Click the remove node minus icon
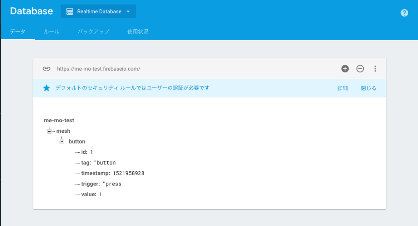418x226 pixels. click(360, 69)
